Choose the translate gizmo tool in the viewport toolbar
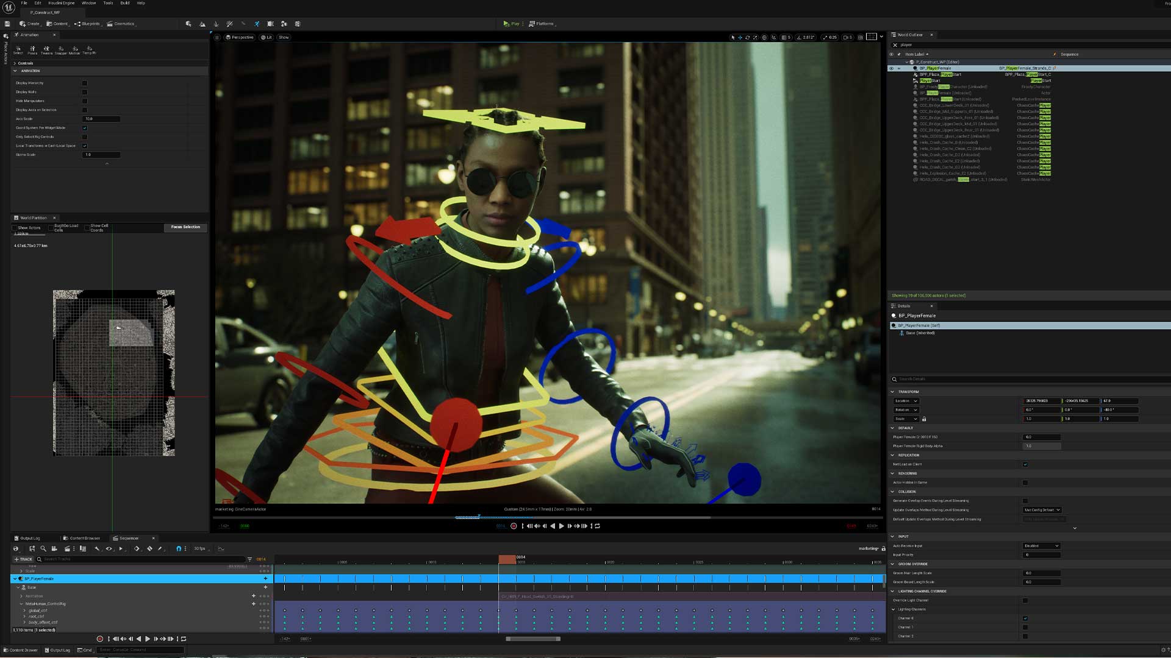Image resolution: width=1171 pixels, height=658 pixels. point(740,37)
